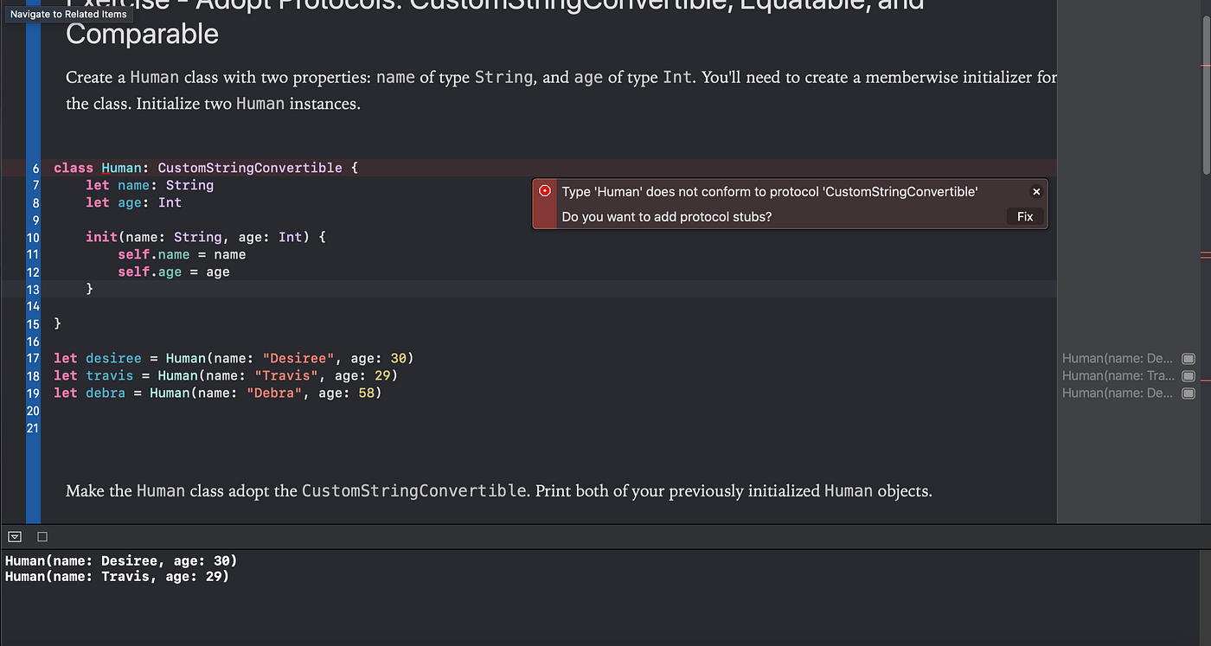Click Fix to add protocol stubs
The image size is (1211, 646).
pyautogui.click(x=1023, y=216)
